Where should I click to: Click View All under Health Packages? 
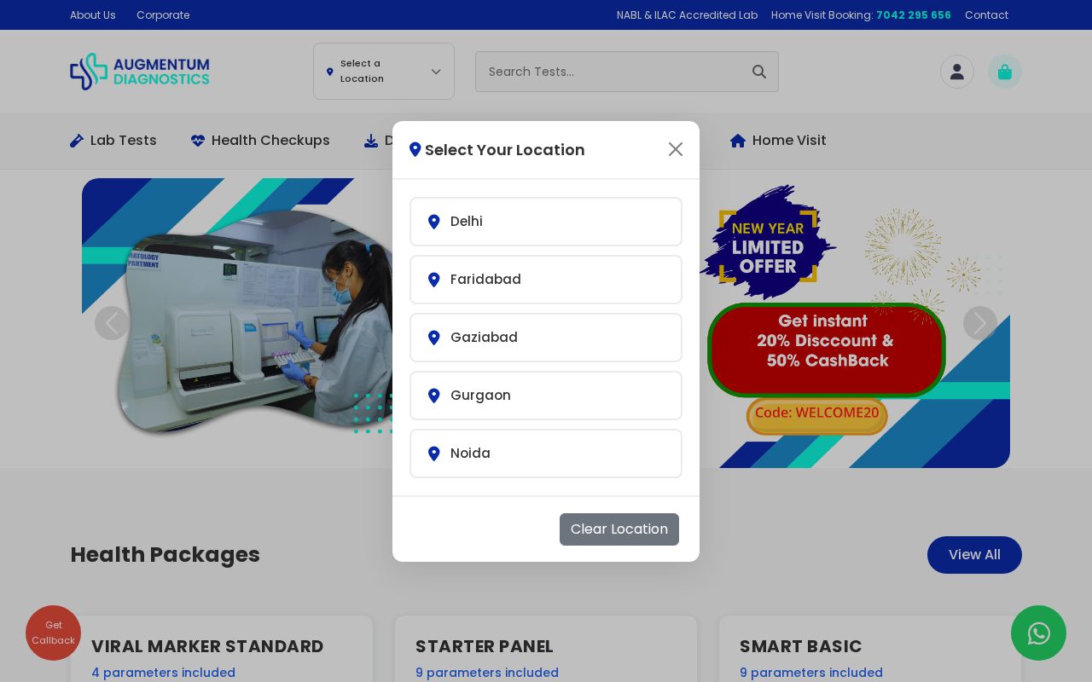[974, 555]
